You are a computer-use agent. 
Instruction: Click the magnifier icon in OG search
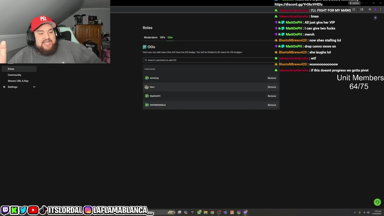tap(146, 60)
